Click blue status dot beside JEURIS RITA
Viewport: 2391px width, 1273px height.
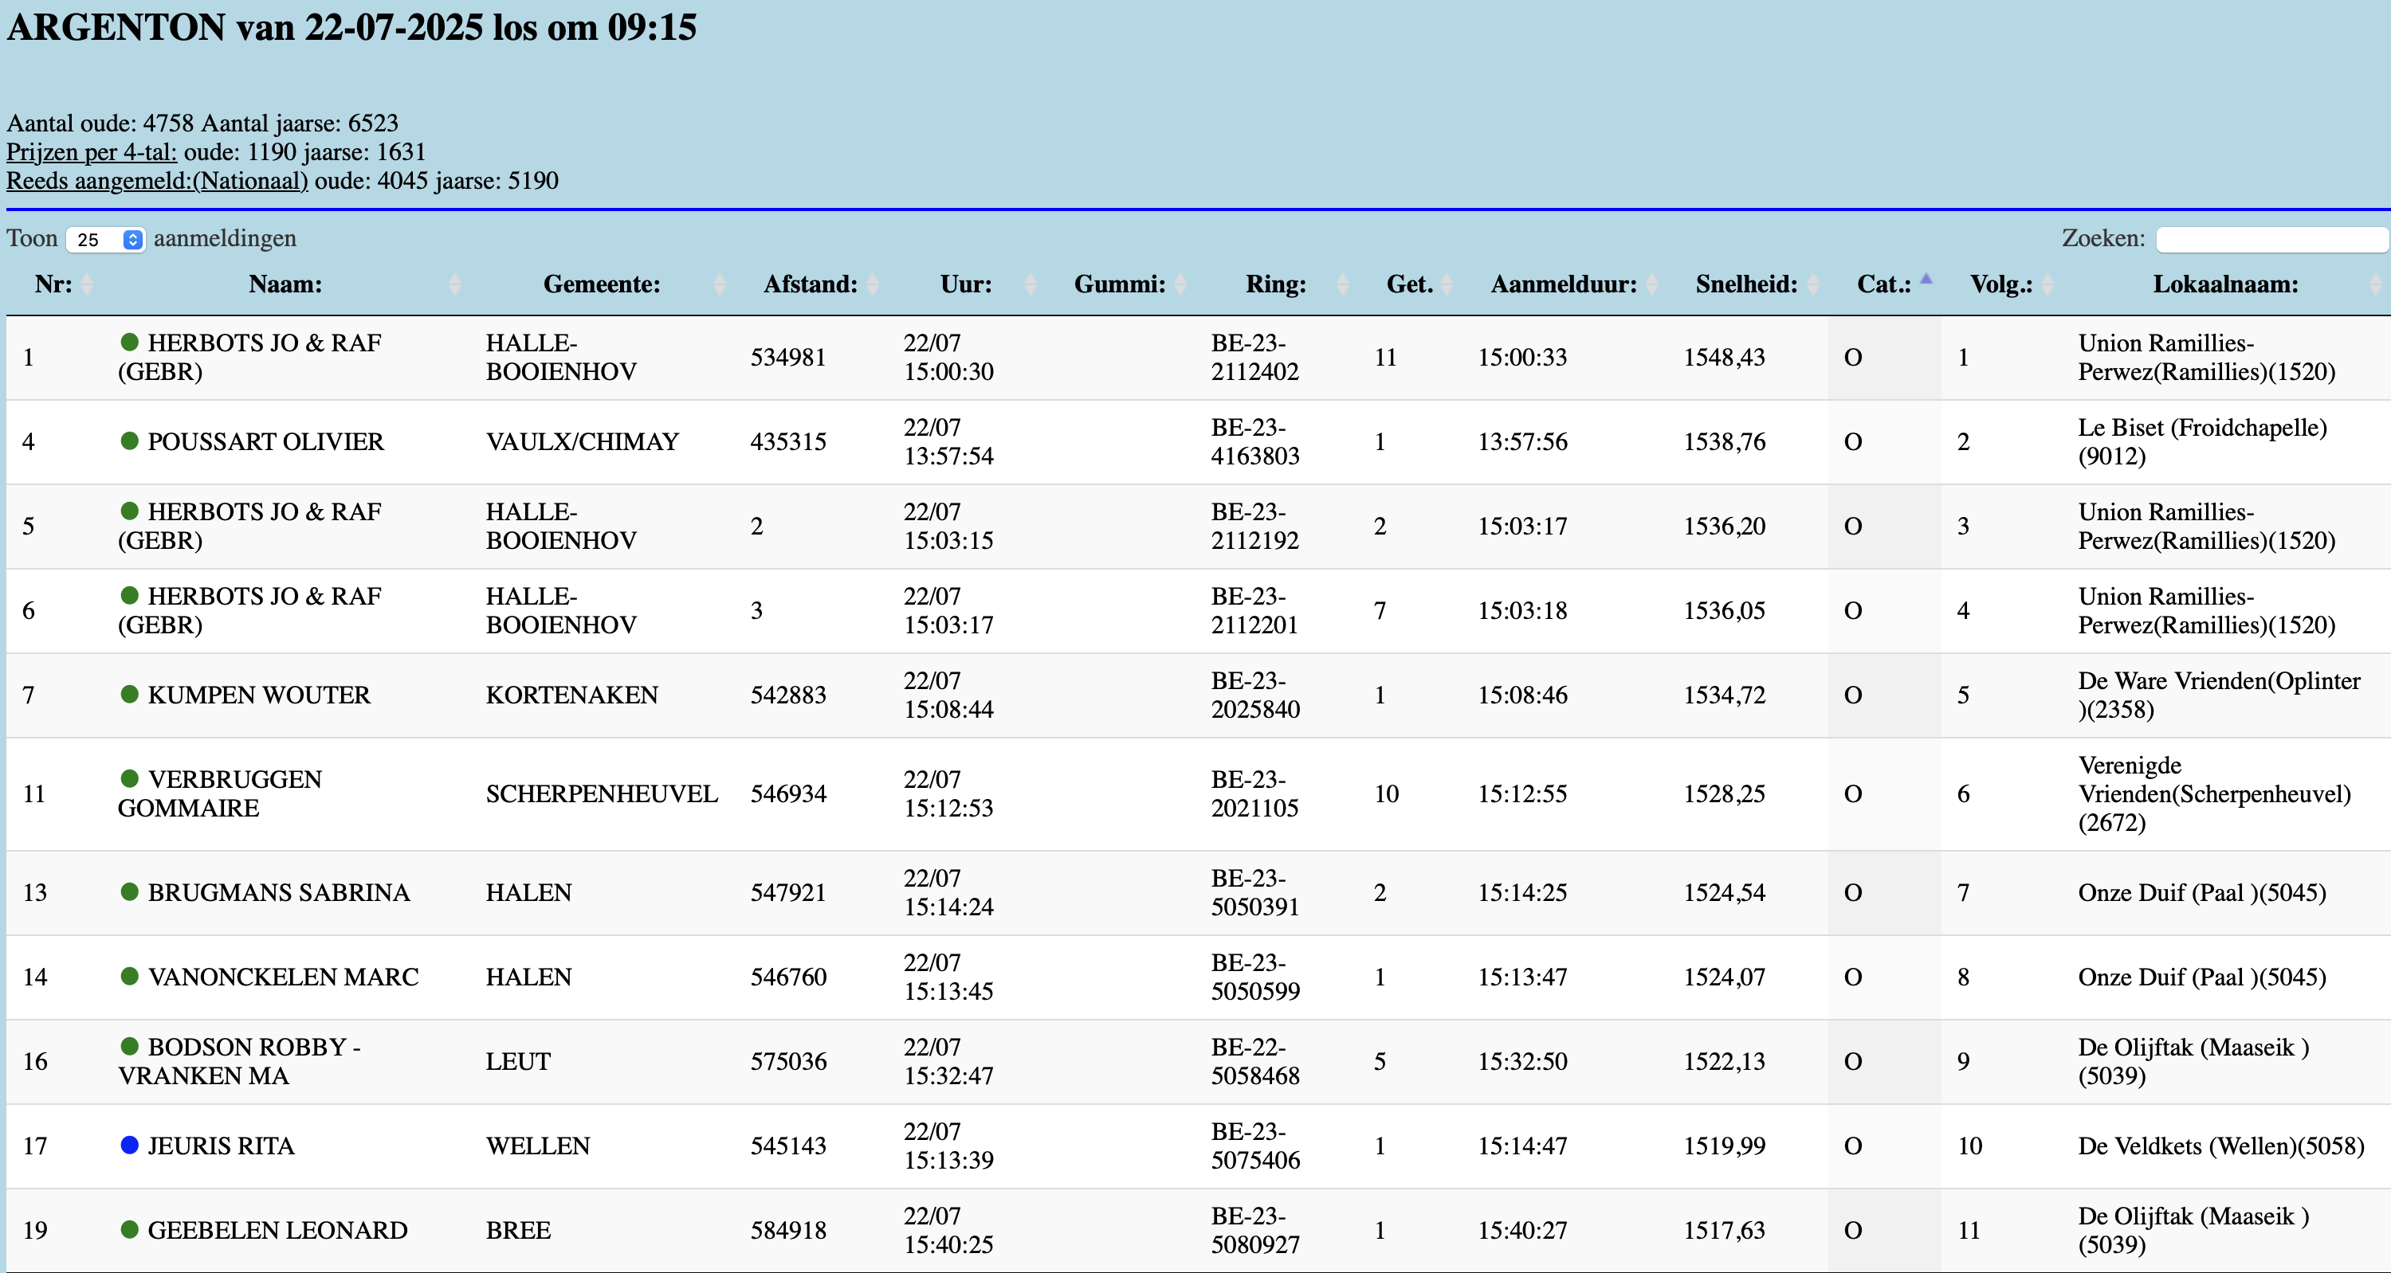130,1145
